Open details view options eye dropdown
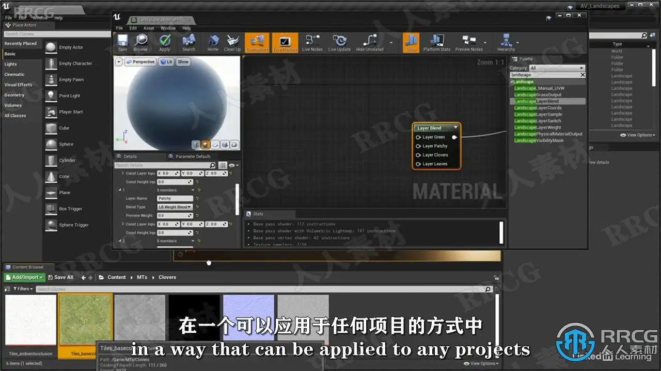Image resolution: width=661 pixels, height=371 pixels. (x=233, y=165)
